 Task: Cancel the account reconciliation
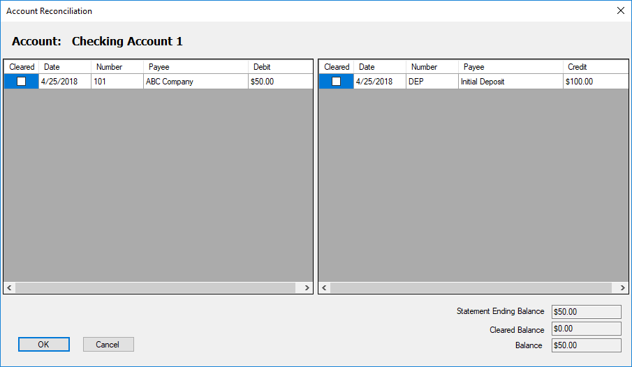point(108,344)
